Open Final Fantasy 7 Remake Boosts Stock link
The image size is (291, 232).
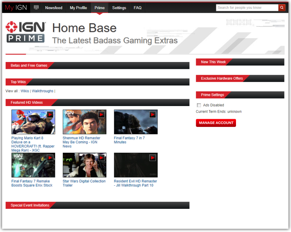click(x=32, y=183)
